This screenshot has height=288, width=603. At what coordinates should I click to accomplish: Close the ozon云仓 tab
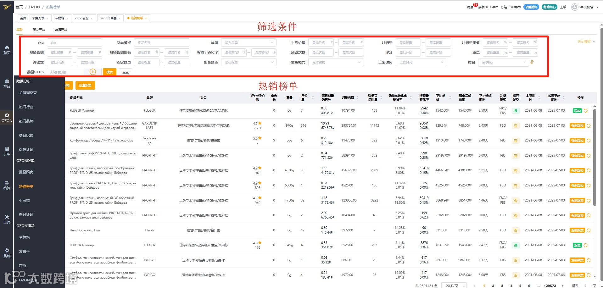click(92, 18)
